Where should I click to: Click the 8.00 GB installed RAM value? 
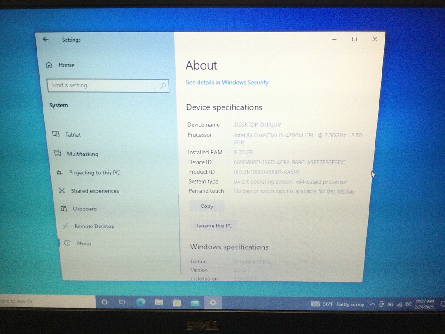pyautogui.click(x=243, y=152)
